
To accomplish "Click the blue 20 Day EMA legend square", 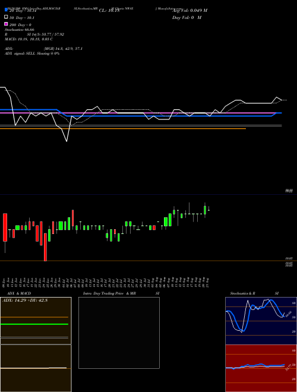I will coord(7,10).
